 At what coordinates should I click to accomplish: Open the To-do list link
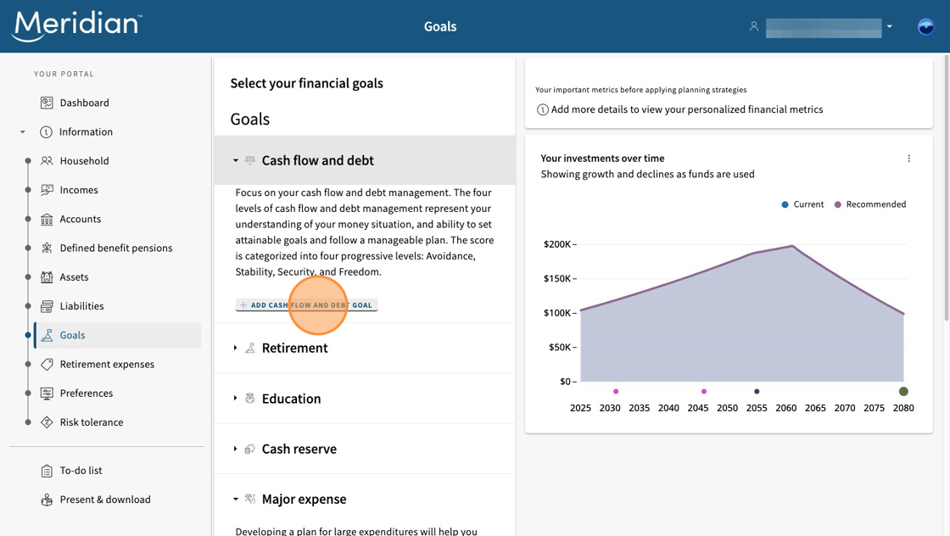coord(81,471)
